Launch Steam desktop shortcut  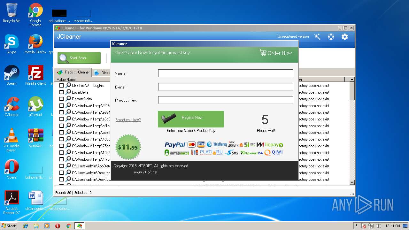click(x=12, y=75)
